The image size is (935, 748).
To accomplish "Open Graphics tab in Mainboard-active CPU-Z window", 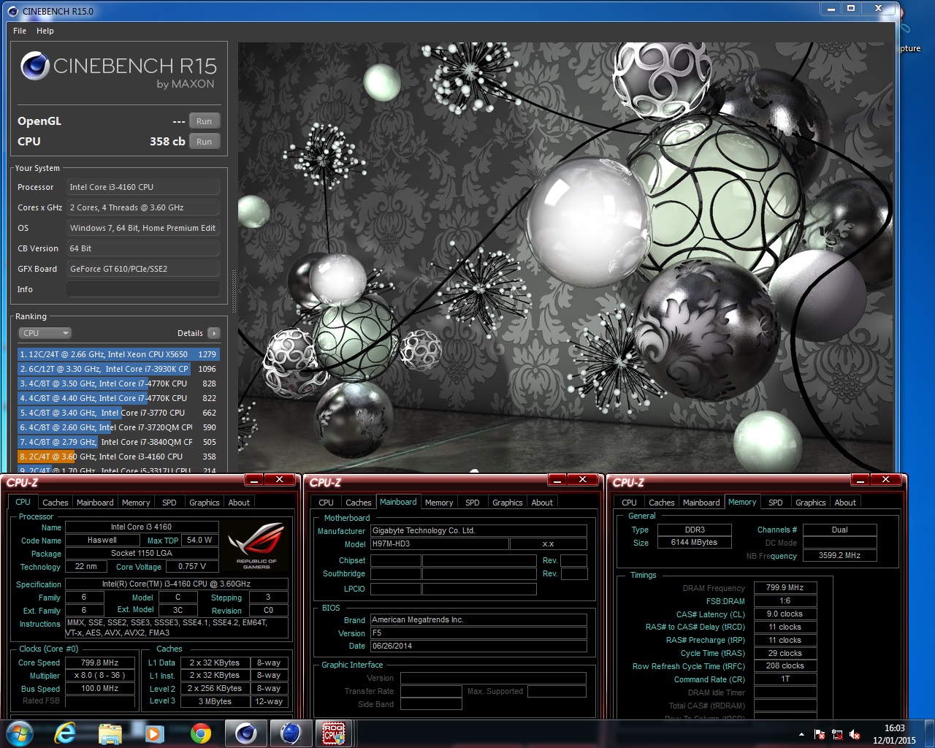I will [x=508, y=503].
